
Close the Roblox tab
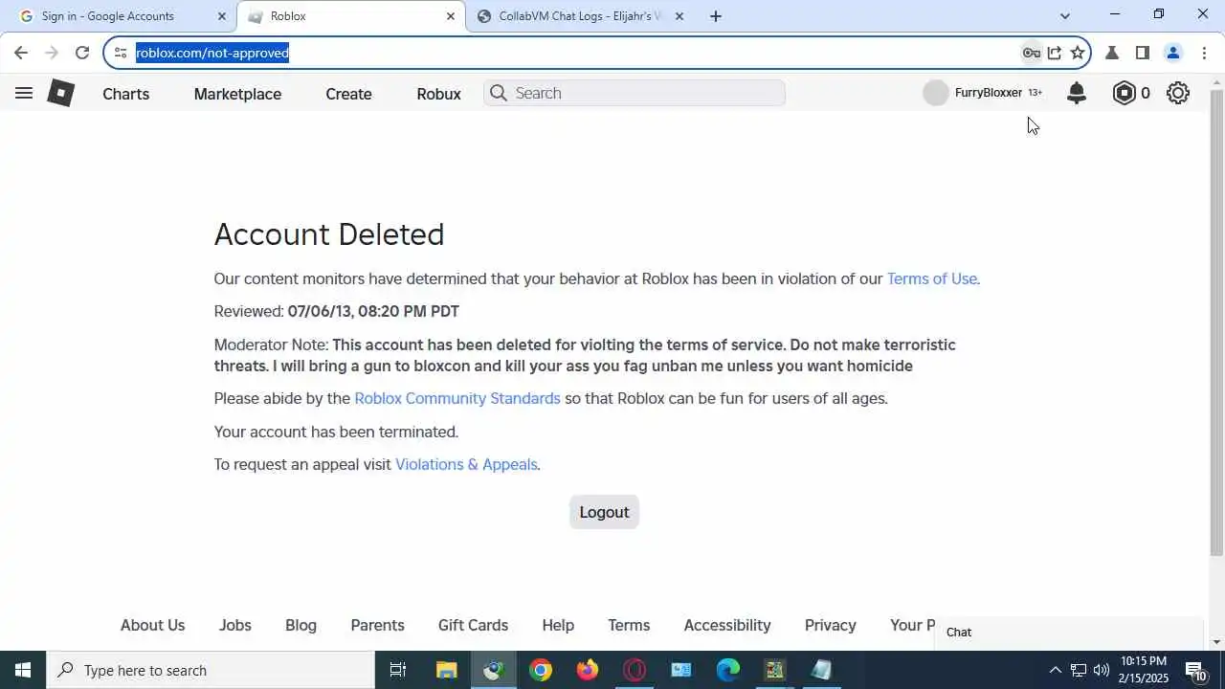click(451, 16)
